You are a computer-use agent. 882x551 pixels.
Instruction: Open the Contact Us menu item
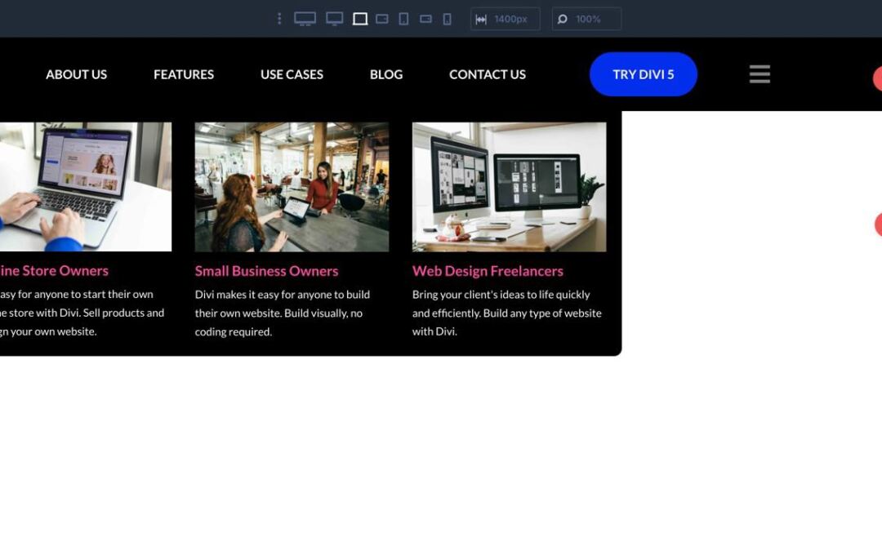487,74
